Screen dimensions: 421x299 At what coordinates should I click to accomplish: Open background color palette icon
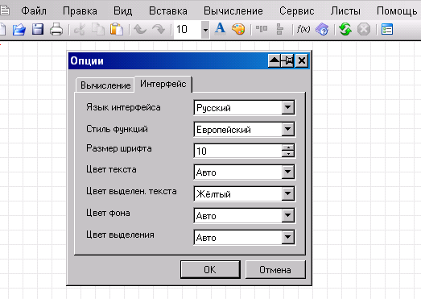[238, 29]
